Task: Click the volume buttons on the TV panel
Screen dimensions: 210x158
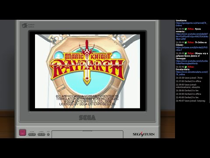Action: point(32,134)
